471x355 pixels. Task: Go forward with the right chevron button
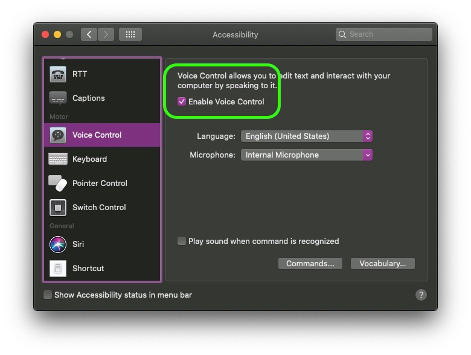106,34
